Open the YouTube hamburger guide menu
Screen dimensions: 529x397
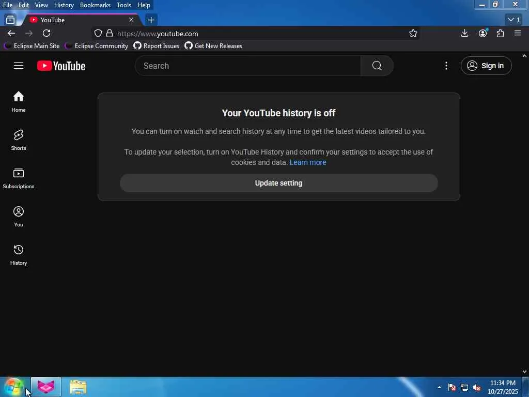pyautogui.click(x=19, y=66)
